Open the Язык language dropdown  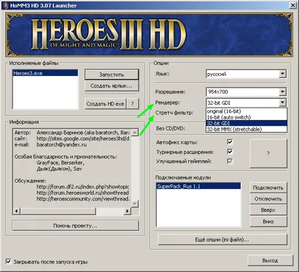click(x=283, y=74)
